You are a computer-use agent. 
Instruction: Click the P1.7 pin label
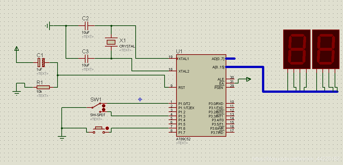click(182, 133)
